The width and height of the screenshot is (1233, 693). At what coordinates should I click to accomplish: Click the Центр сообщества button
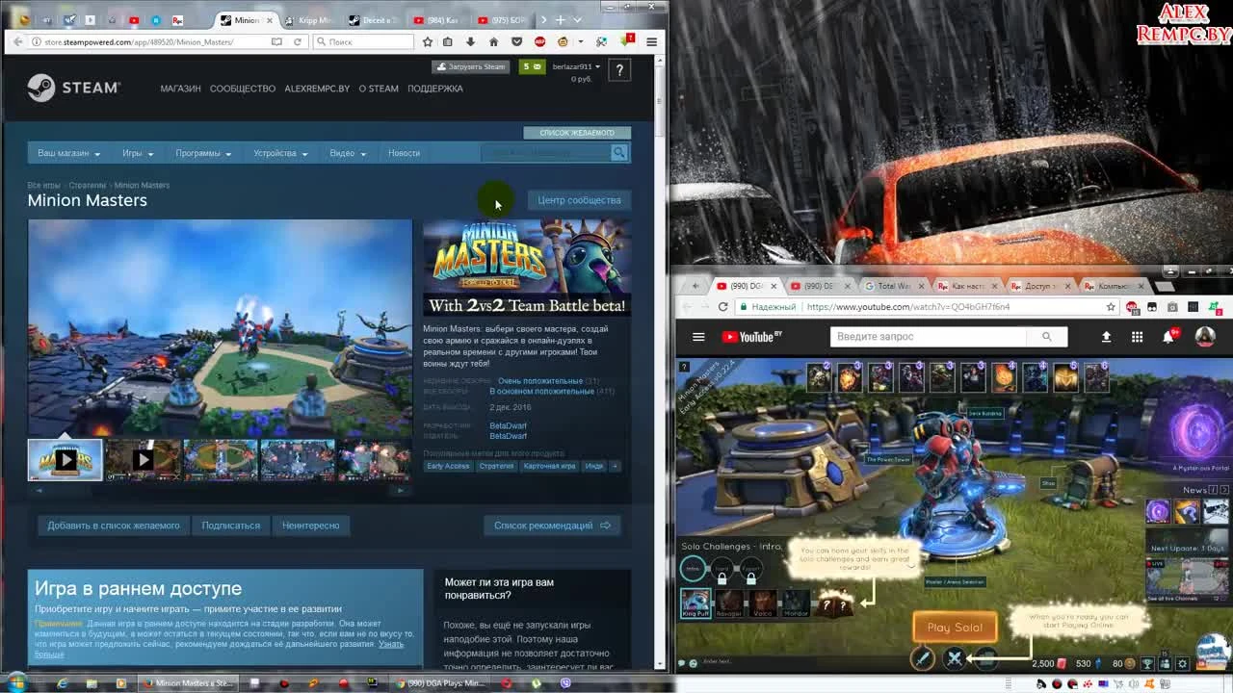point(579,200)
